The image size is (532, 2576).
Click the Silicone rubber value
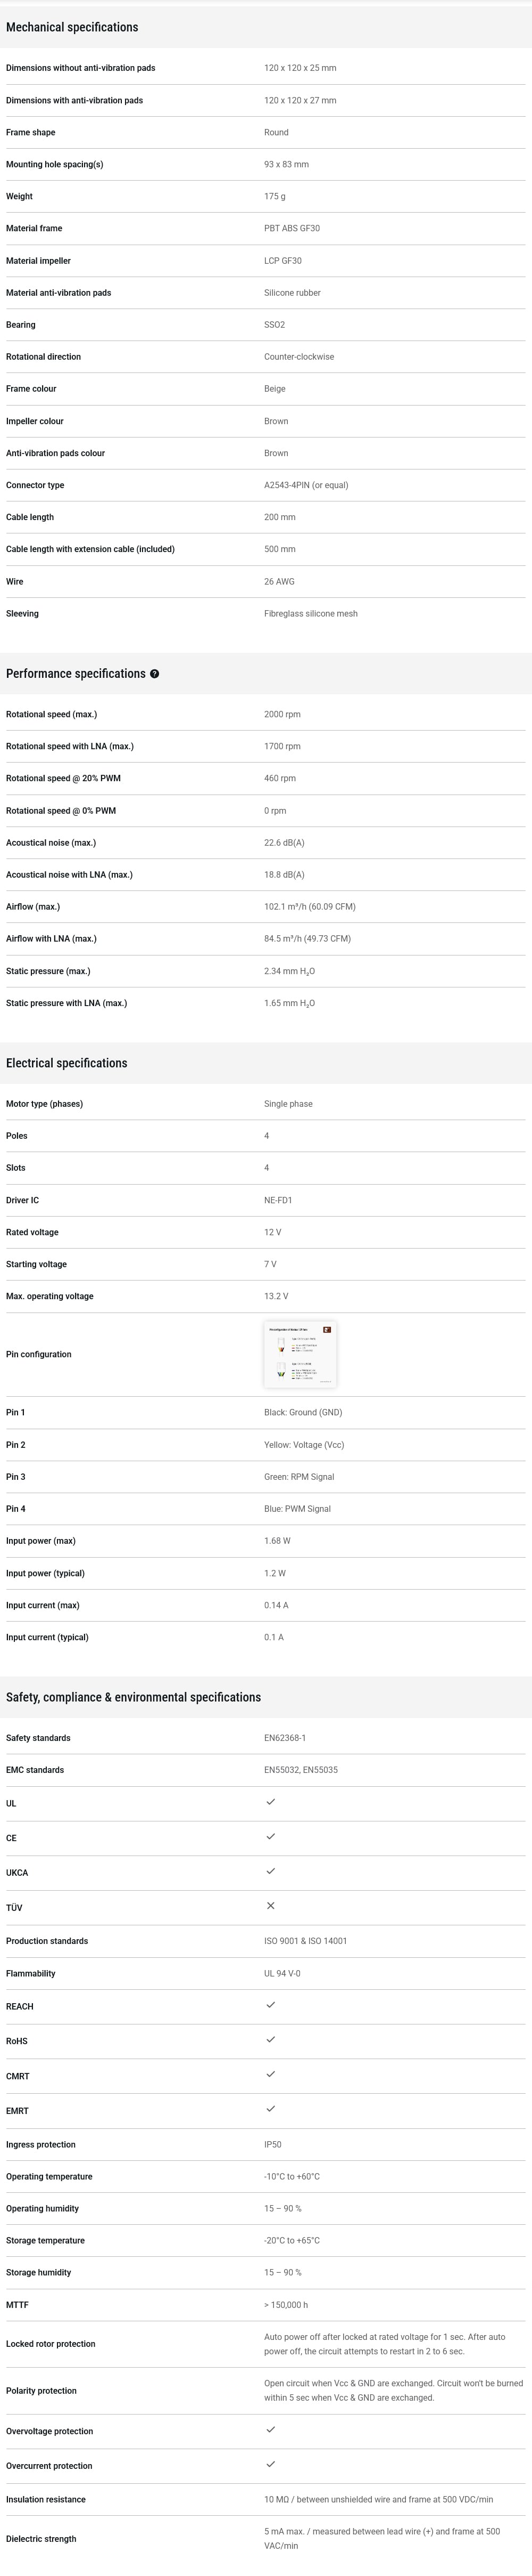coord(293,293)
